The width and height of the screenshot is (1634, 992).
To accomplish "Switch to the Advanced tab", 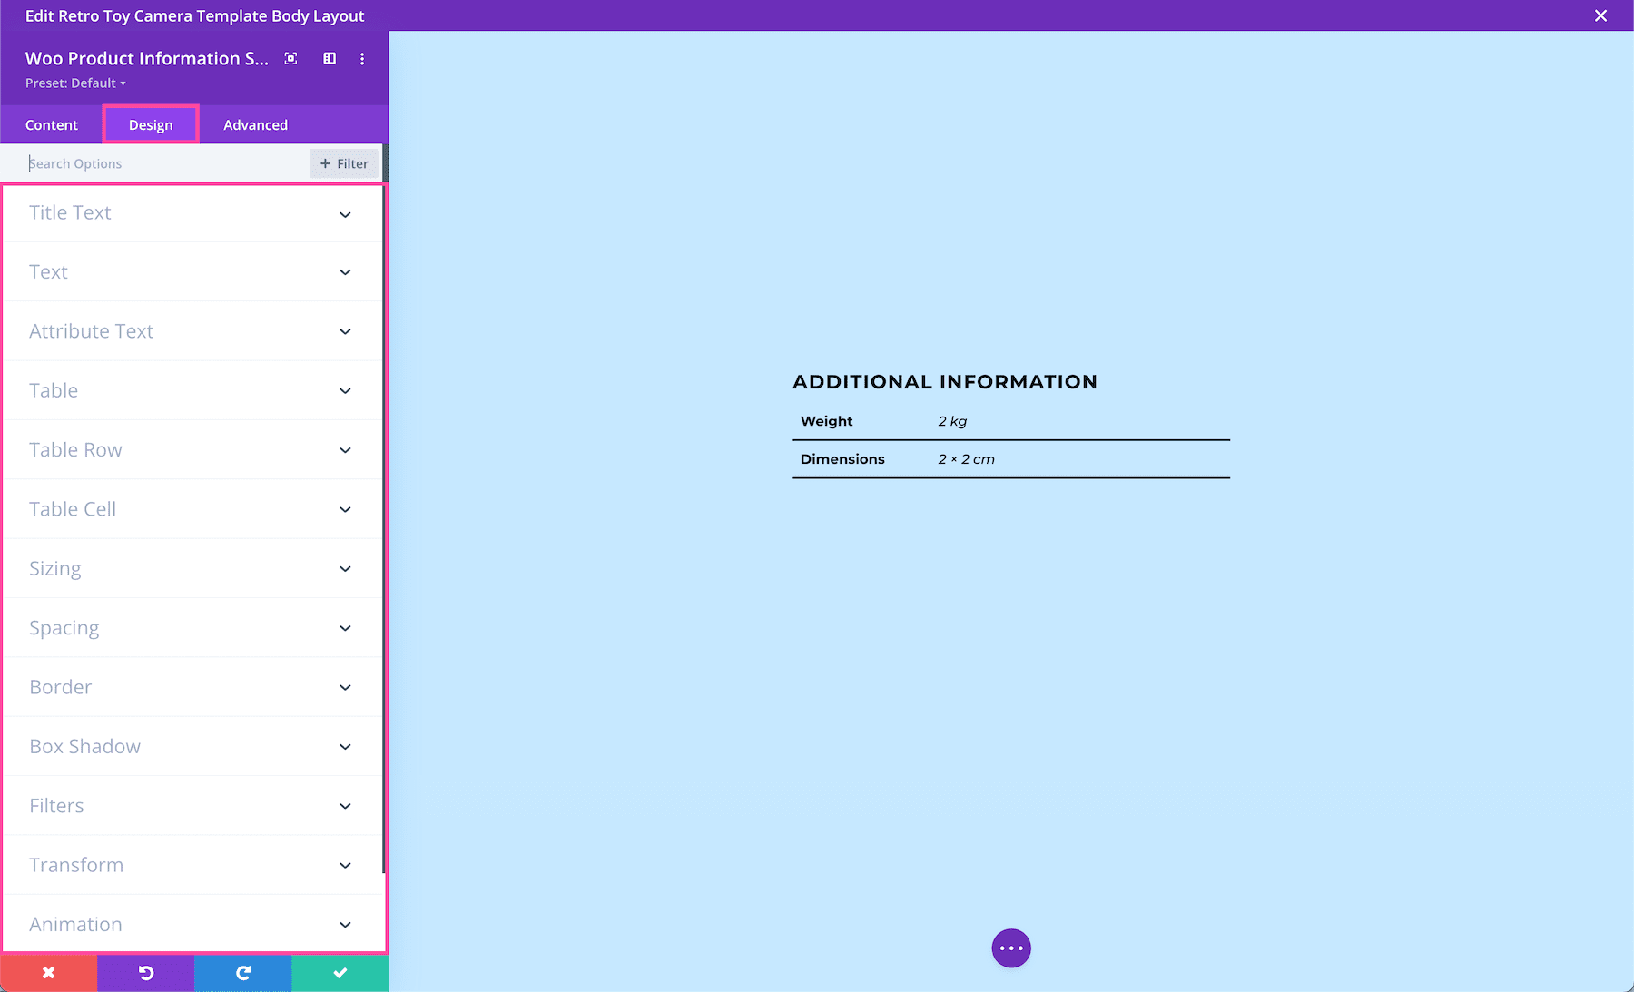I will pyautogui.click(x=255, y=124).
